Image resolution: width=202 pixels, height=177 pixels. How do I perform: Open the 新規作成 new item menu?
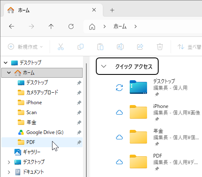pos(25,47)
